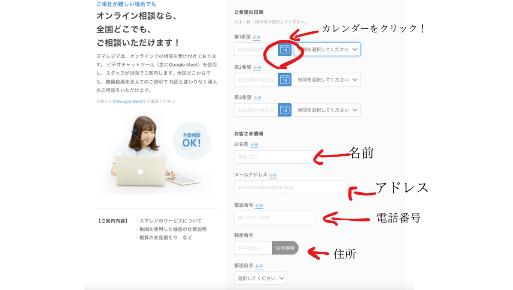Open the 都道府県 prefecture selector
This screenshot has height=290, width=513.
260,278
